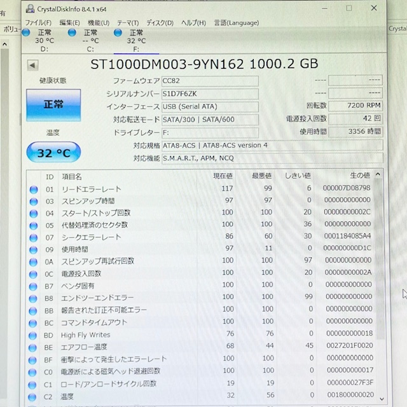This screenshot has width=407, height=407.
Task: Select the 代替処理済のセクタ数 row name
Action: click(95, 225)
